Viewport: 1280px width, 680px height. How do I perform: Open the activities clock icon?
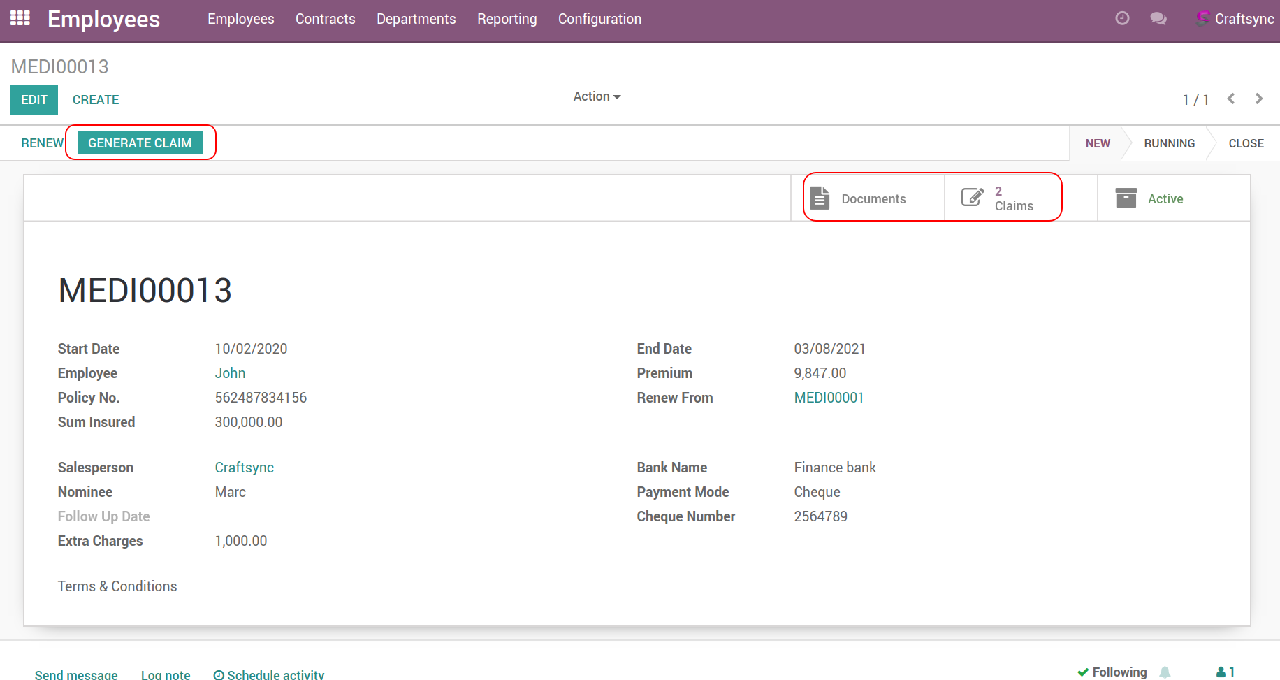[1122, 18]
